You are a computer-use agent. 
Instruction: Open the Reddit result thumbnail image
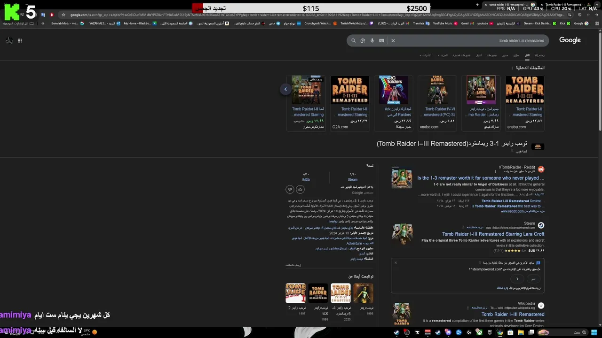coord(402,178)
